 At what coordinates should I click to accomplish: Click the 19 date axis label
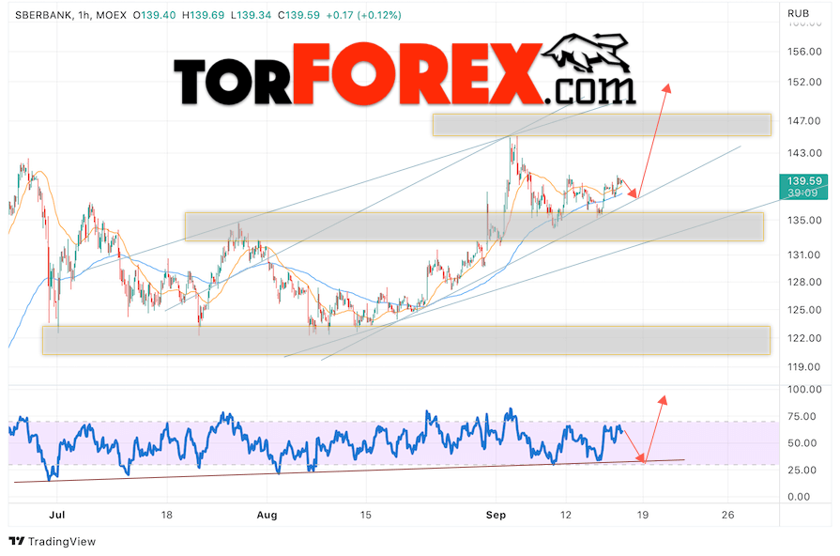click(642, 515)
